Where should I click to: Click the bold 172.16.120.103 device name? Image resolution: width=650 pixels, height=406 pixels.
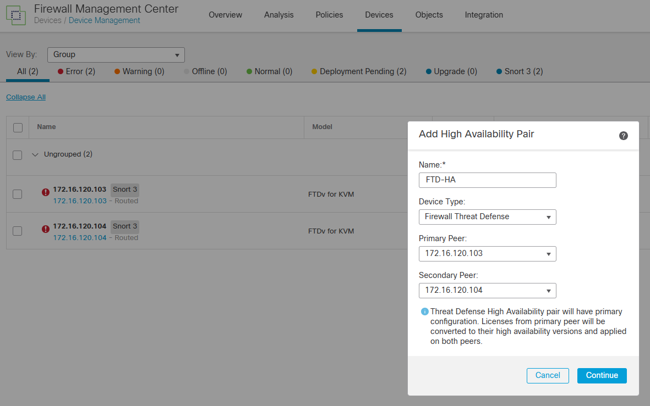point(80,189)
